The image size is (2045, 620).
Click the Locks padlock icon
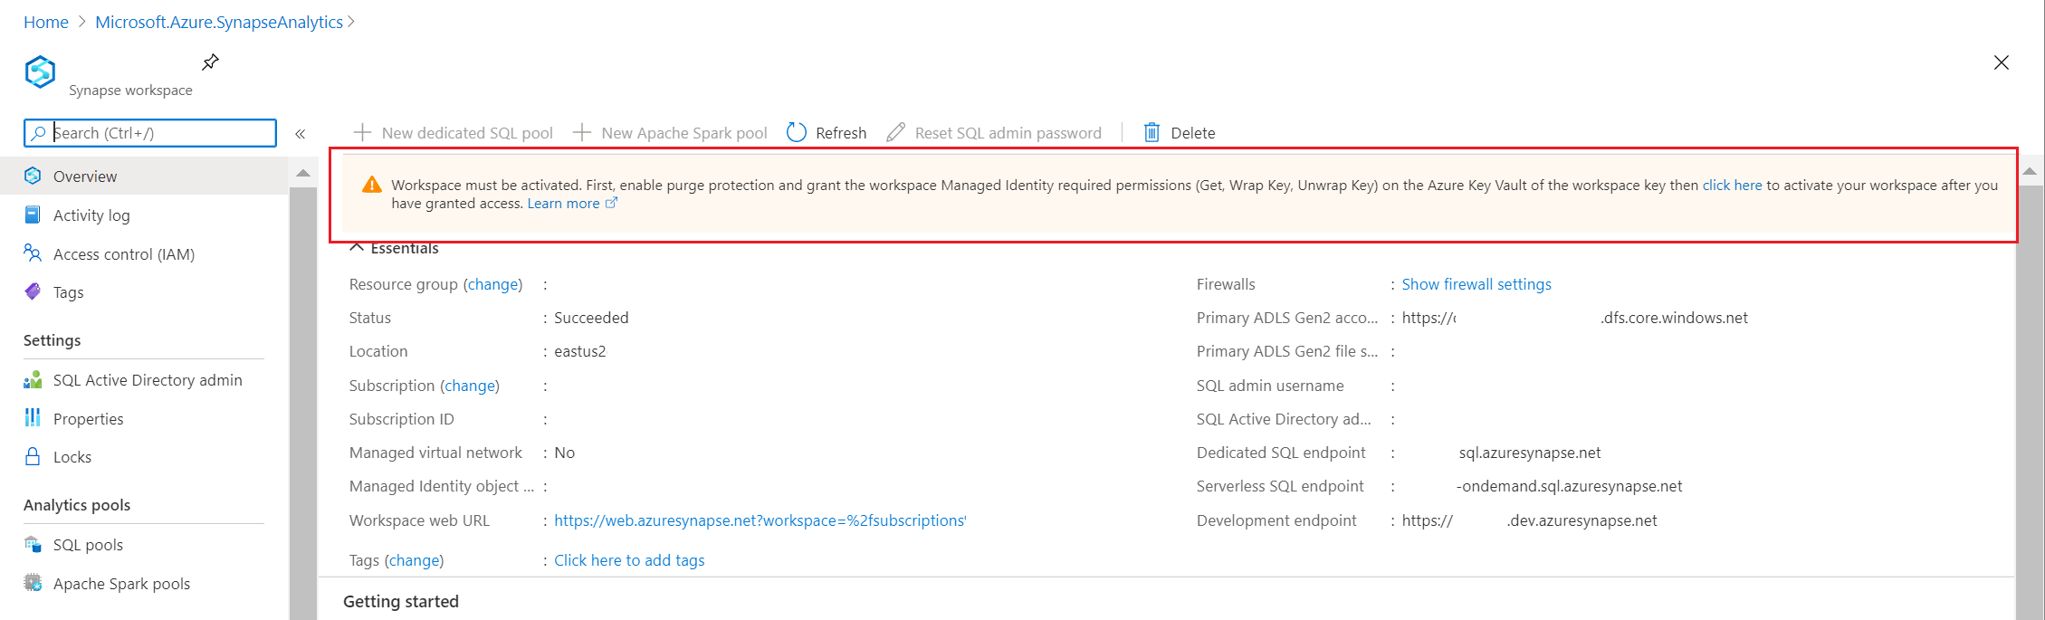click(x=33, y=456)
